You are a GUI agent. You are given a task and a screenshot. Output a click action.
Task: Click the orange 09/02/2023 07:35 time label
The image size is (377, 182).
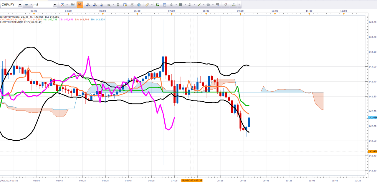(192, 180)
